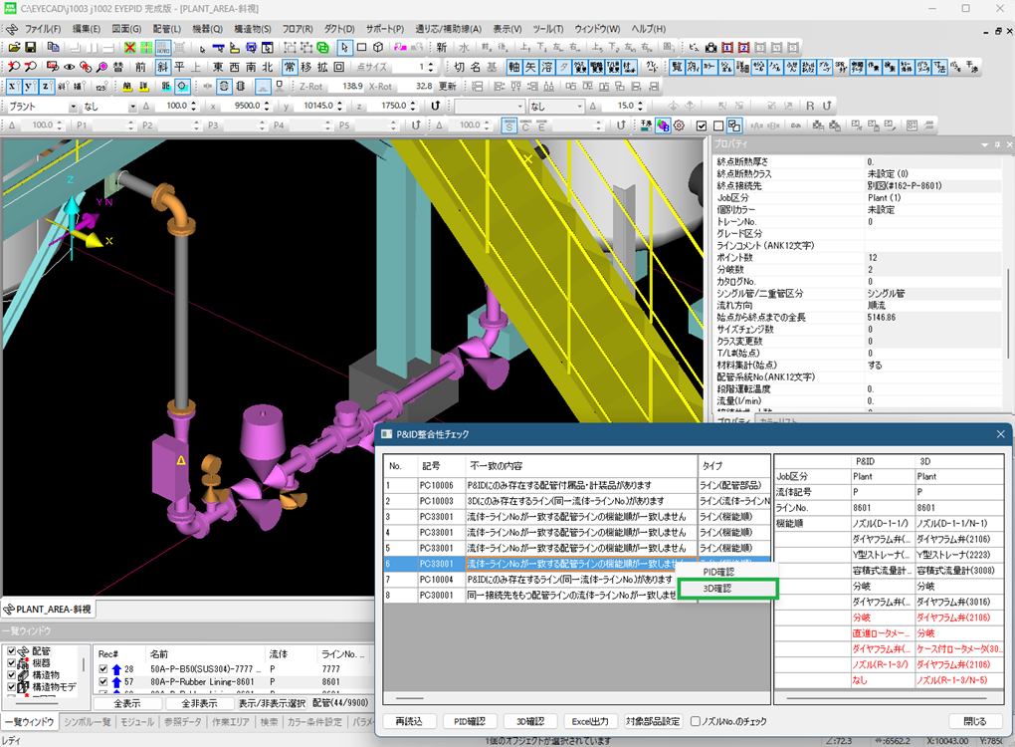1015x747 pixels.
Task: Toggle checkbox for record 57 row
Action: tap(102, 681)
